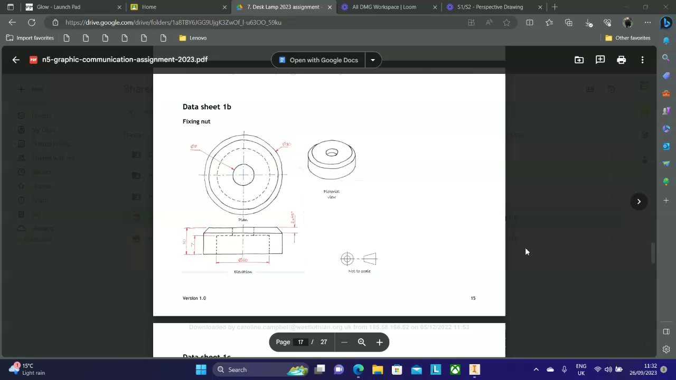Viewport: 676px width, 380px height.
Task: Click the page number input field
Action: point(301,342)
